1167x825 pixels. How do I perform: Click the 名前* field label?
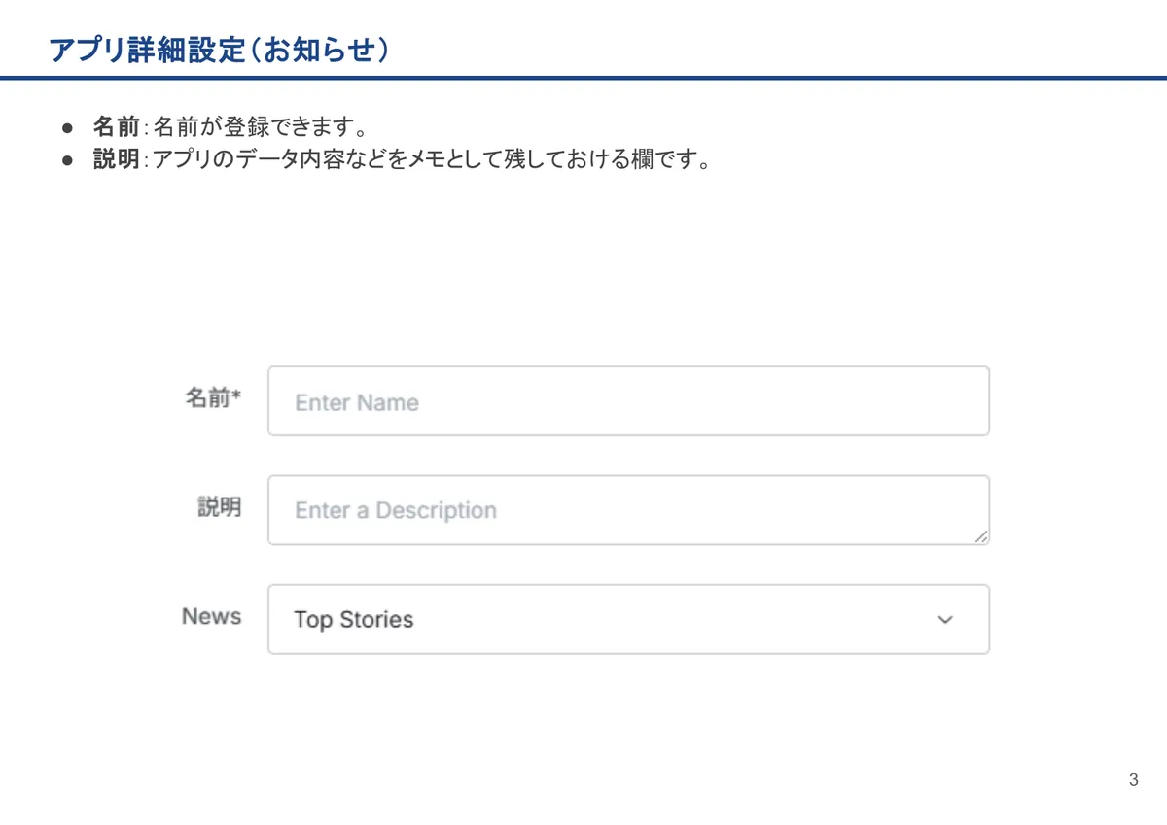pos(213,397)
